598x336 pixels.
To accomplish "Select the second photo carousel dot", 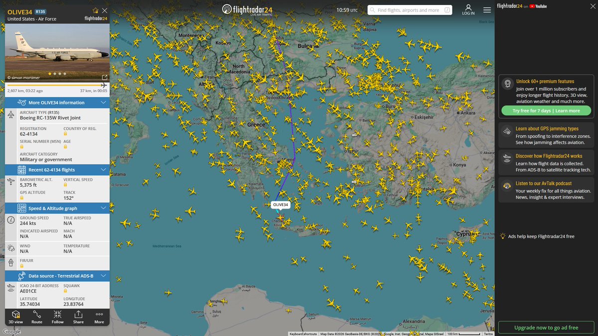I will point(54,74).
